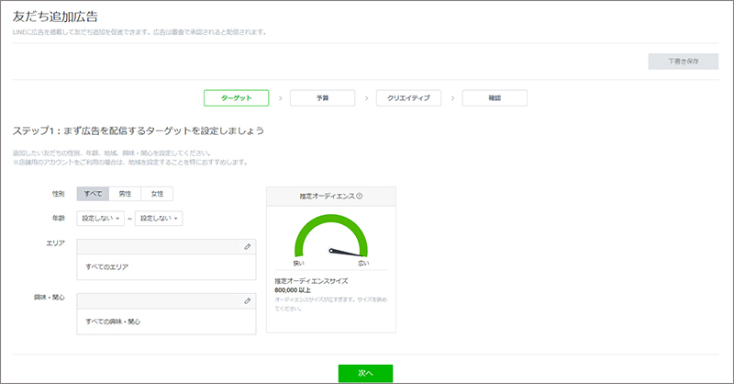Jump to the 確認 step tab
The height and width of the screenshot is (384, 734).
[x=495, y=97]
